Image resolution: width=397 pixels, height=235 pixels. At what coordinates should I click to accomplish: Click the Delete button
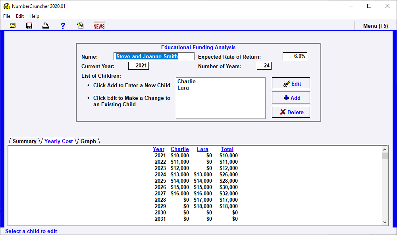click(x=291, y=112)
